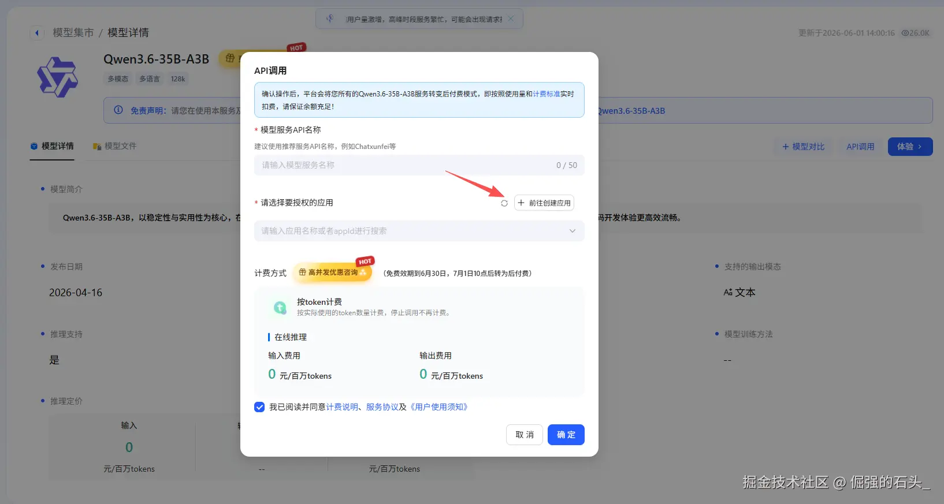Click the 多语言 tag

[150, 79]
